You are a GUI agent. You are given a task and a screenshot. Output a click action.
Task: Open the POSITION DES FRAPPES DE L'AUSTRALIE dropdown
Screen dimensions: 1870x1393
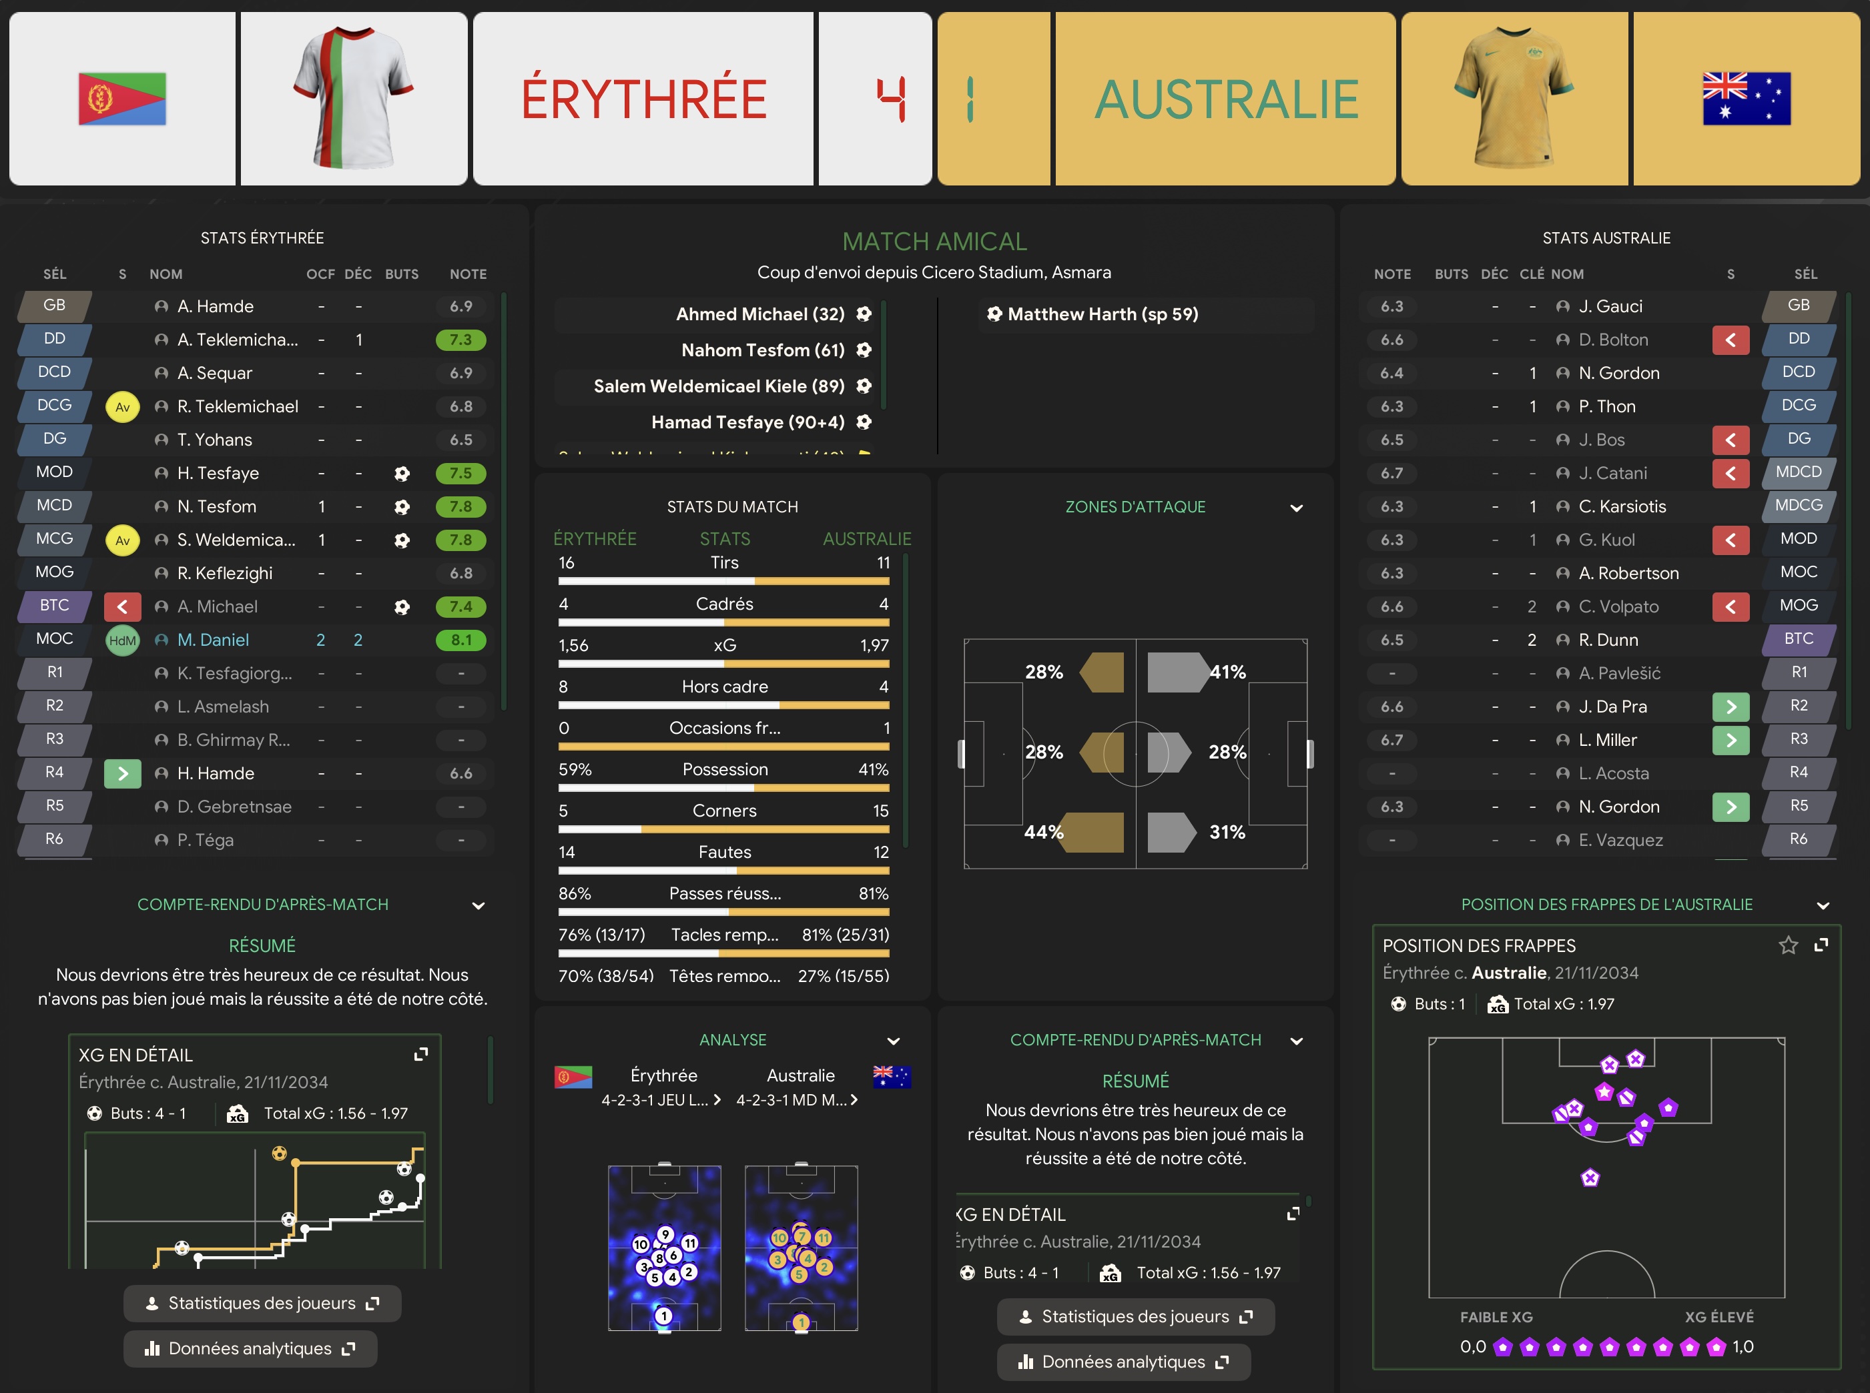coord(1823,905)
